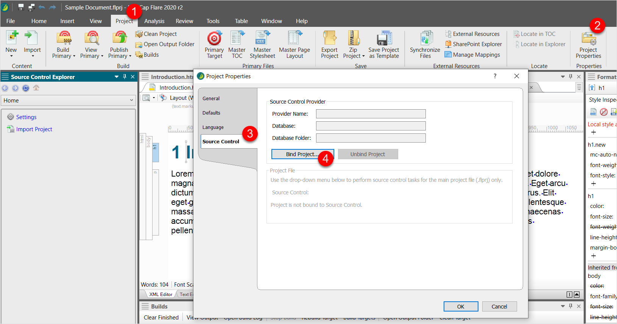The image size is (617, 324).
Task: Click the Primary Target icon
Action: pyautogui.click(x=214, y=39)
